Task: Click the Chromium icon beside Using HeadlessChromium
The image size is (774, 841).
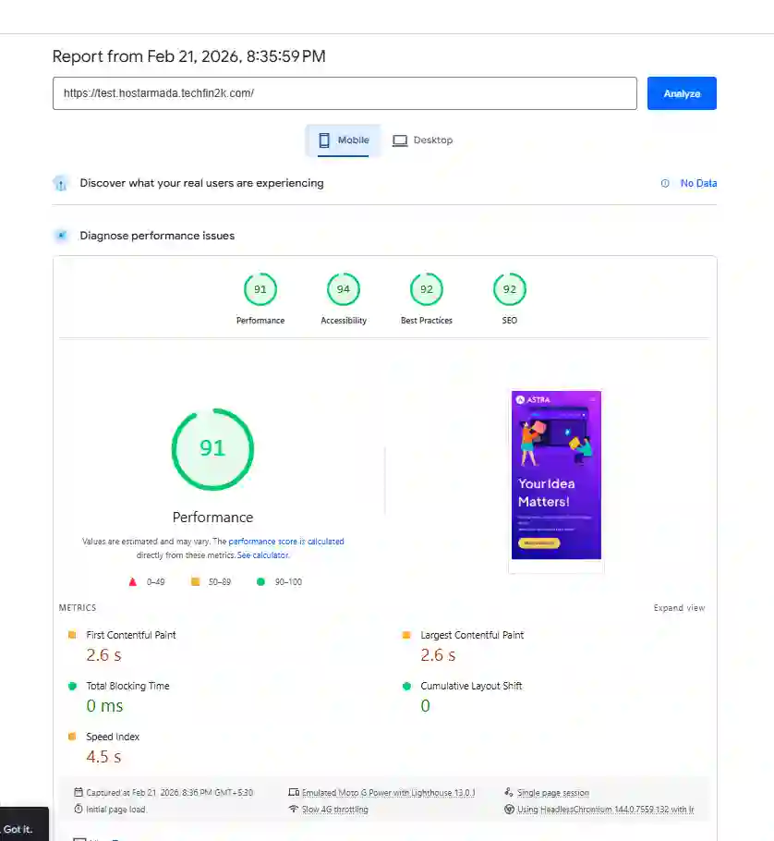Action: (x=509, y=809)
